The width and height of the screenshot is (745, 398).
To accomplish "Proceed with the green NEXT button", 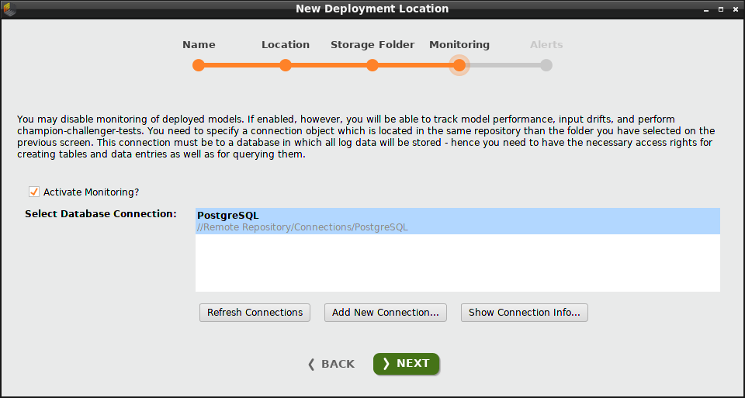I will tap(406, 364).
